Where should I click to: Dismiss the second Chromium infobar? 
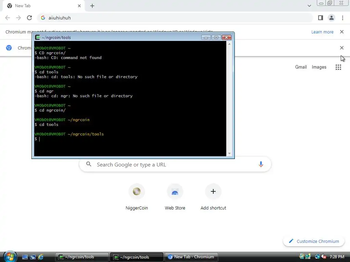[x=341, y=48]
